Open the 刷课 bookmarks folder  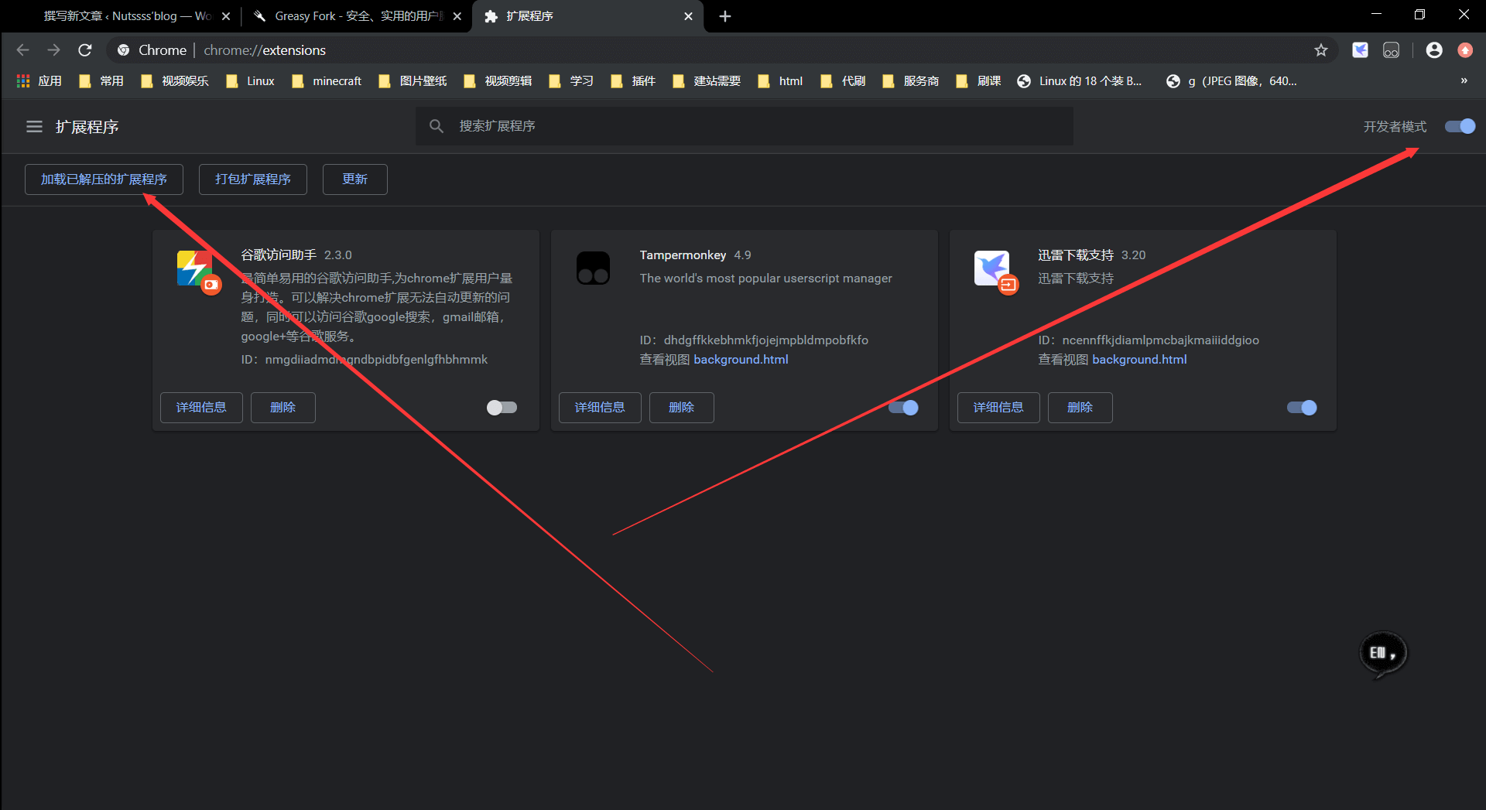(x=978, y=81)
